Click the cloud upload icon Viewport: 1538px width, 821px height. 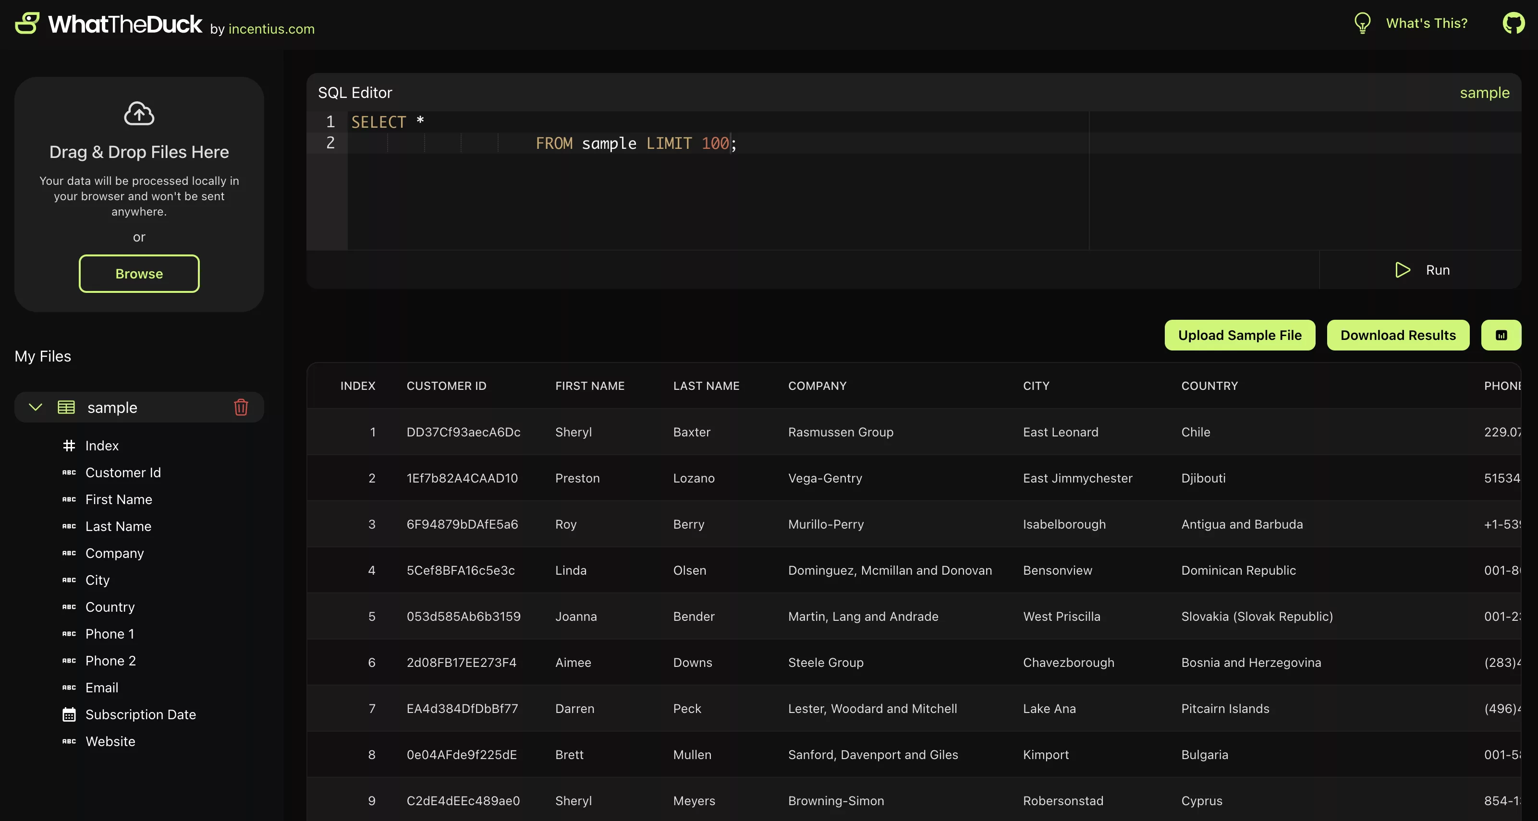pos(139,113)
